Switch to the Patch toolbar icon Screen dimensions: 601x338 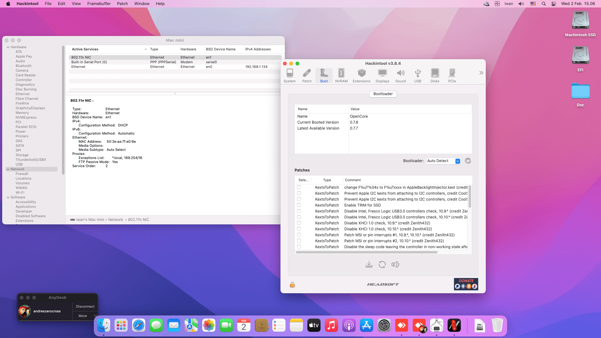point(307,75)
